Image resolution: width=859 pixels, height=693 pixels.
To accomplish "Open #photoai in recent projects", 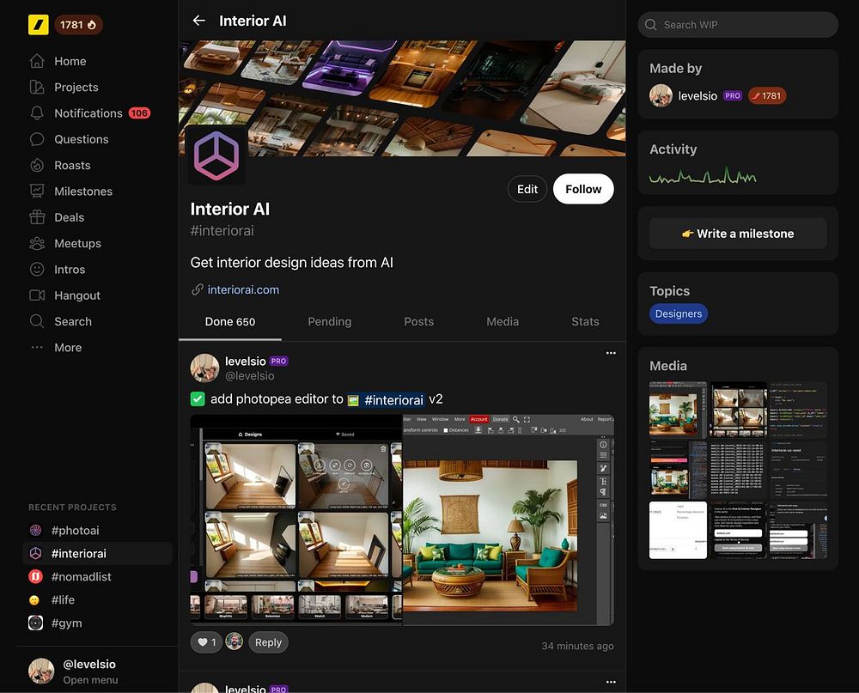I will tap(75, 531).
